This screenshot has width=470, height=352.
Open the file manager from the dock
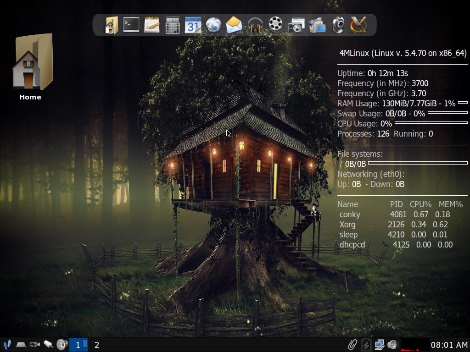pos(111,25)
